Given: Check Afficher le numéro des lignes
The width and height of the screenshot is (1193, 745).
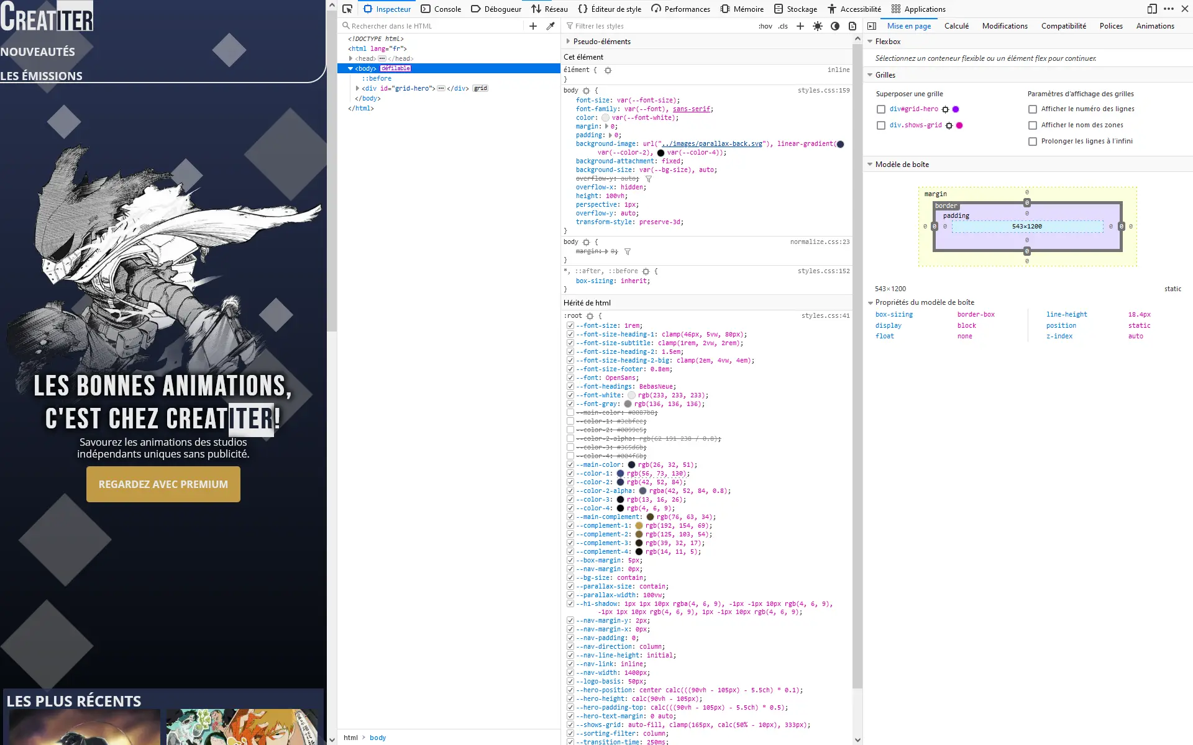Looking at the screenshot, I should pos(1033,109).
